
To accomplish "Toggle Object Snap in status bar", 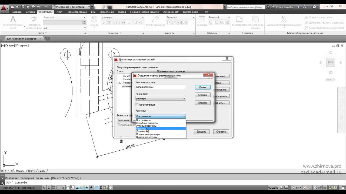I will [68, 188].
